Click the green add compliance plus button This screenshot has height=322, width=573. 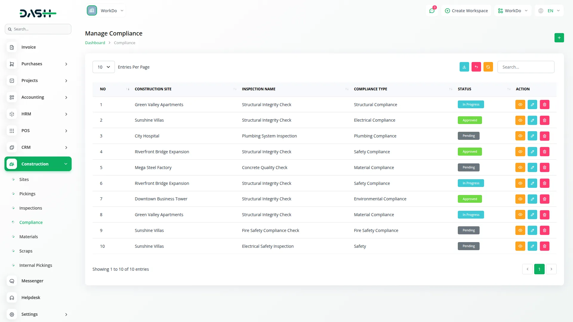559,38
